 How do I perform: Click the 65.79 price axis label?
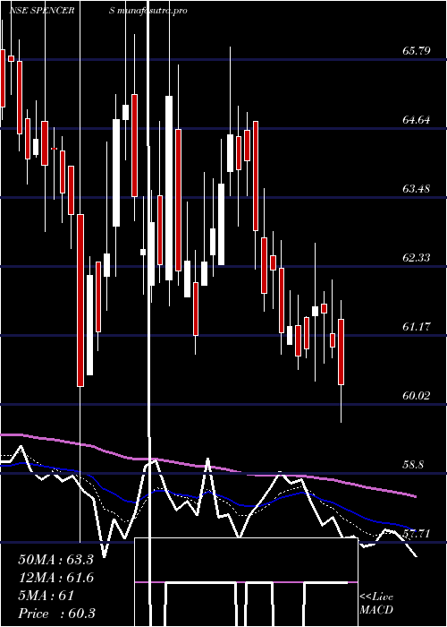point(417,51)
